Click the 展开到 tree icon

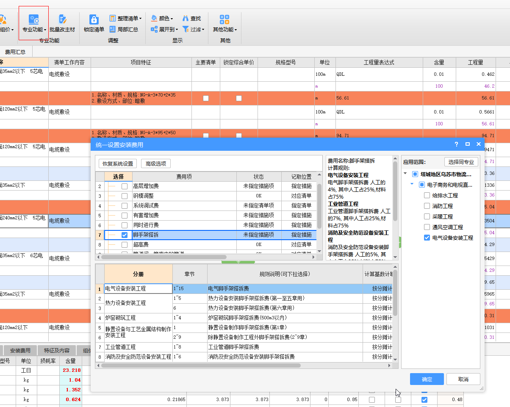[154, 30]
